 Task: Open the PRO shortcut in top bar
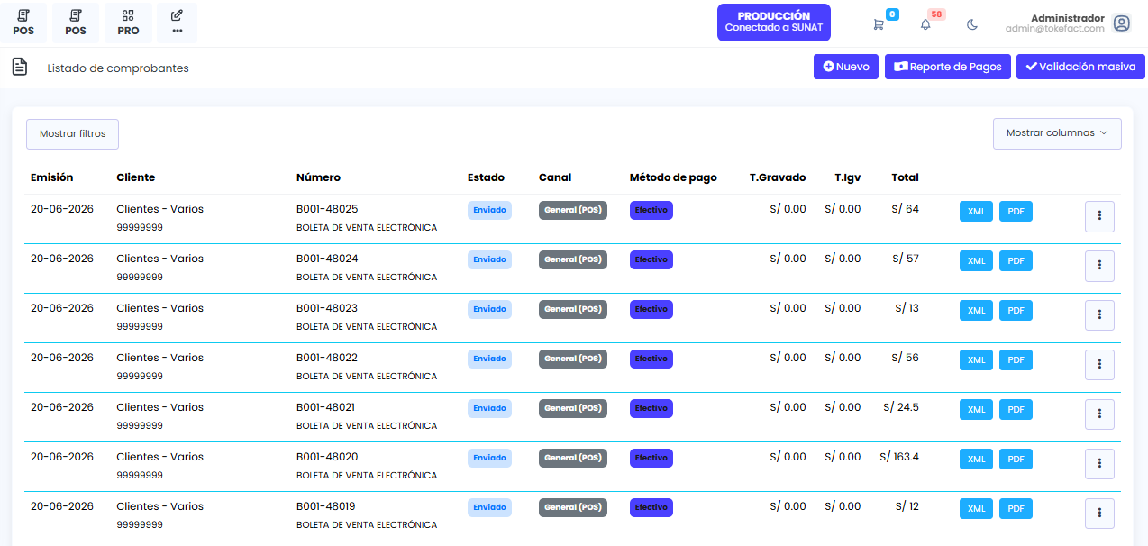click(x=128, y=23)
